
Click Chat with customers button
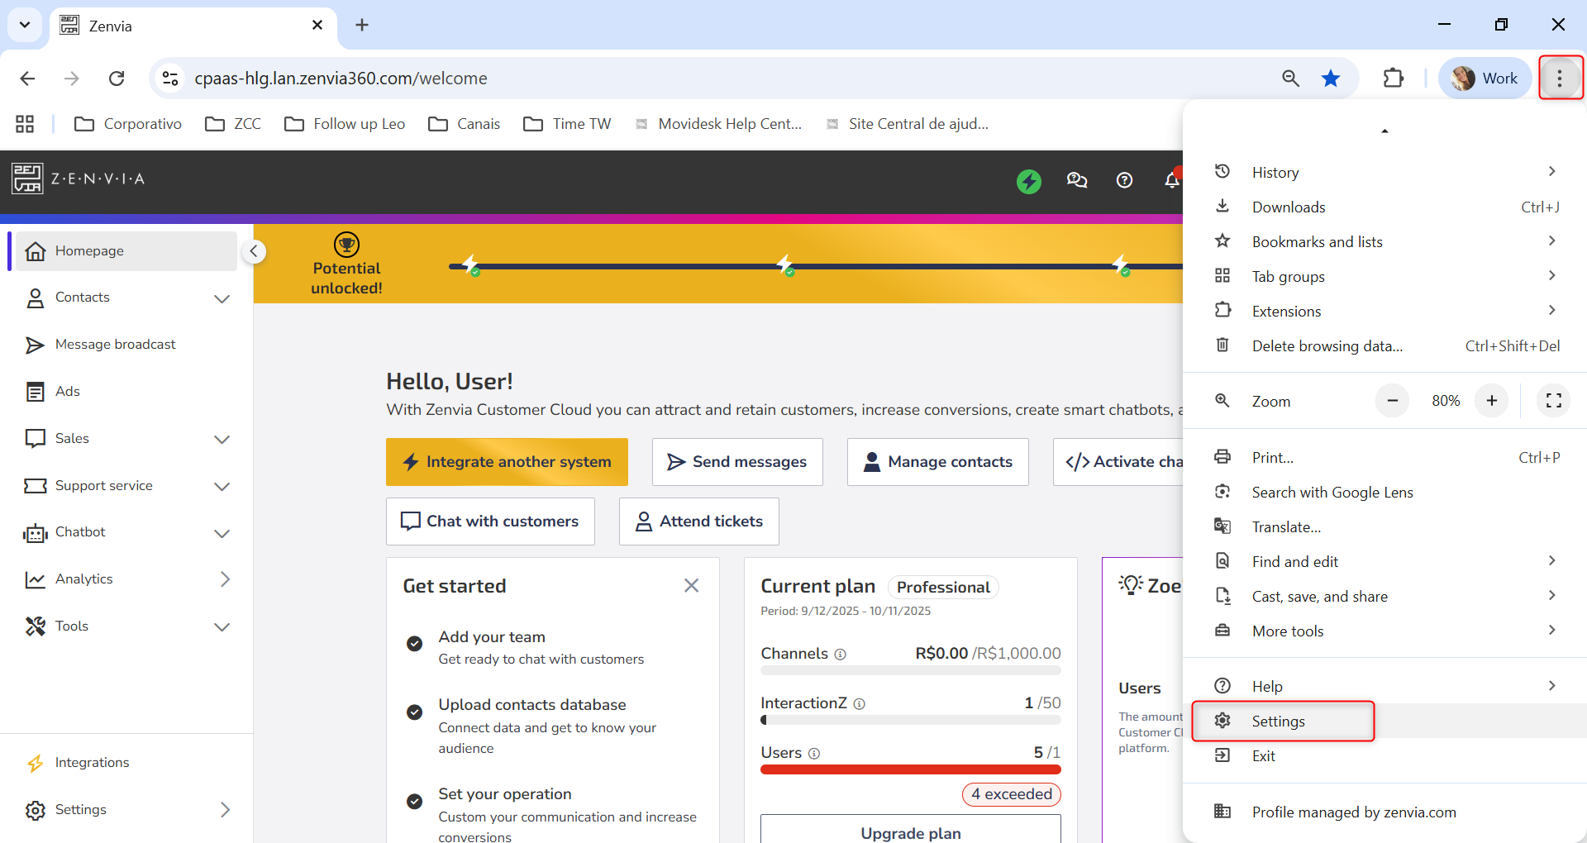pyautogui.click(x=490, y=522)
